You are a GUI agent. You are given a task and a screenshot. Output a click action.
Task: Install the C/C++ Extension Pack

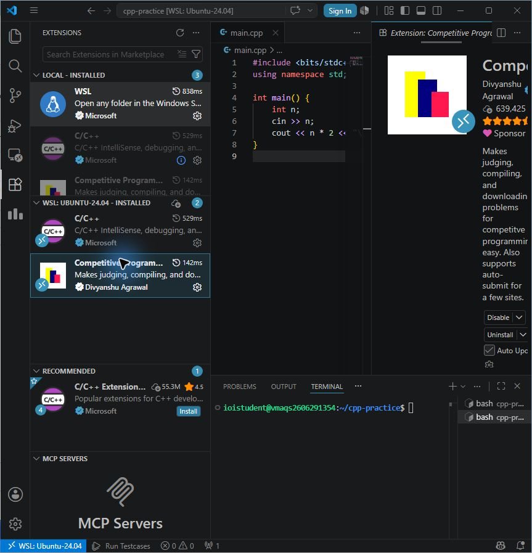click(x=188, y=411)
